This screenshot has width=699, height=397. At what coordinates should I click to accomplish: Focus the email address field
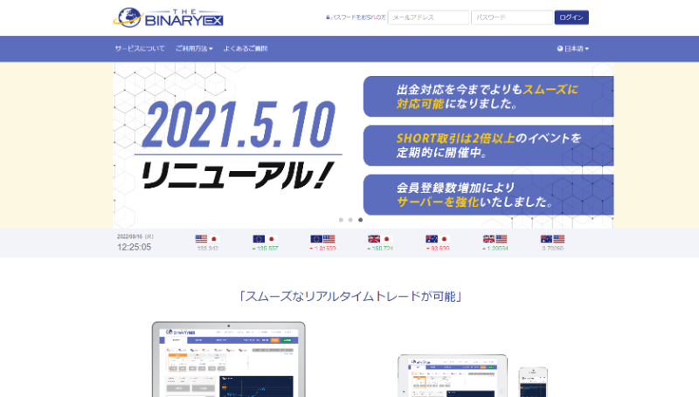(x=428, y=17)
